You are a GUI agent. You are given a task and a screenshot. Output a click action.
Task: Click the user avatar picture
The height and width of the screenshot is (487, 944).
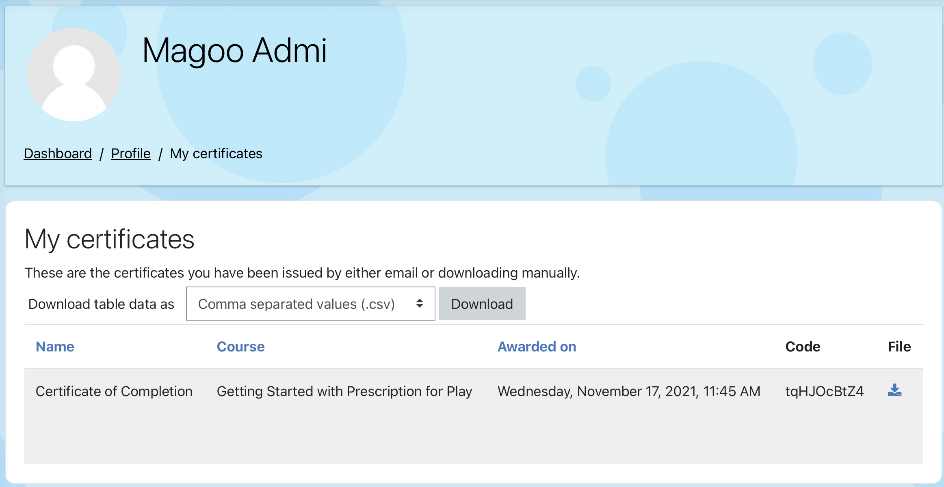(74, 75)
